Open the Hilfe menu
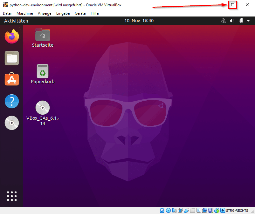The image size is (255, 214). coord(94,13)
